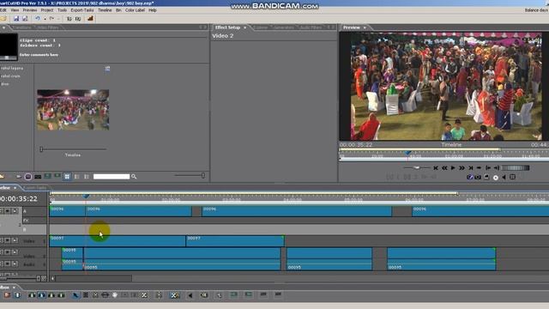Viewport: 549px width, 309px height.
Task: Jump to start in preview transport
Action: (436, 168)
